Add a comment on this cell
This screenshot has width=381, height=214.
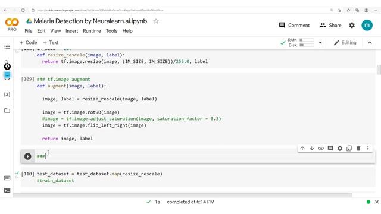pyautogui.click(x=330, y=148)
